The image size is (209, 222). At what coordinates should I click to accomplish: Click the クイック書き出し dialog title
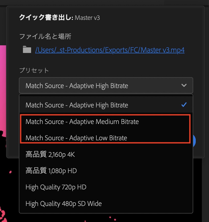46,17
